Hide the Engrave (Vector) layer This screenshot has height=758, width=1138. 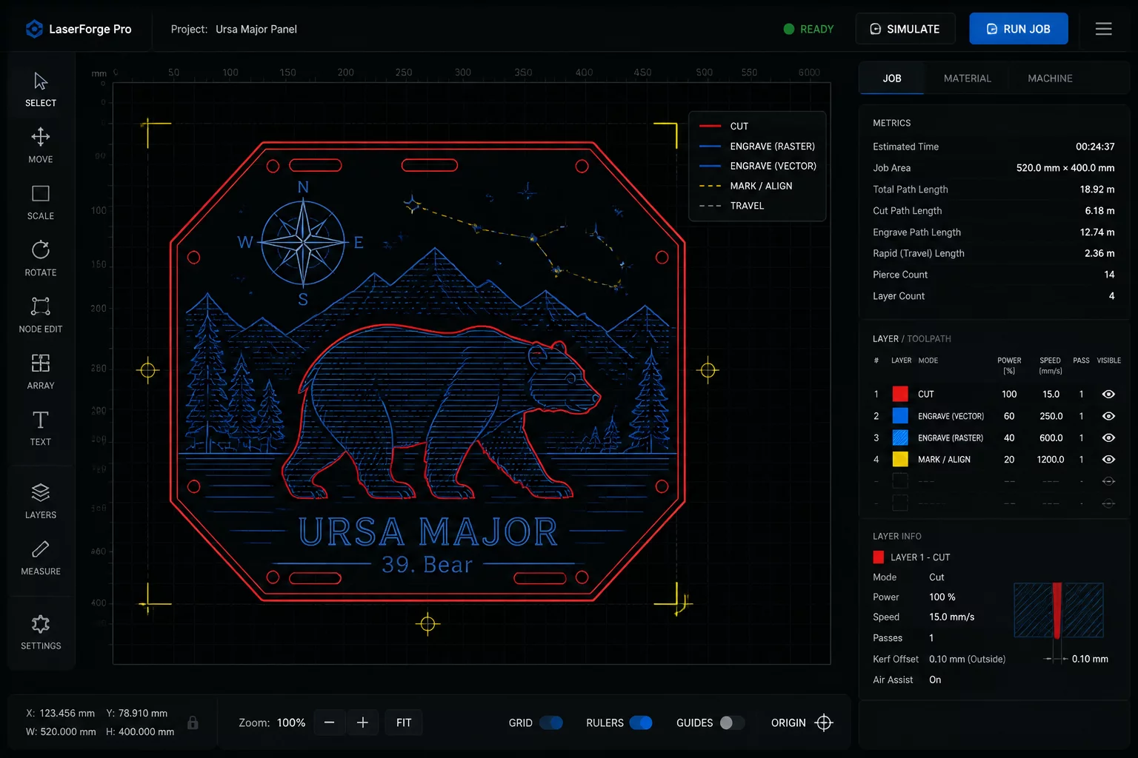tap(1108, 416)
